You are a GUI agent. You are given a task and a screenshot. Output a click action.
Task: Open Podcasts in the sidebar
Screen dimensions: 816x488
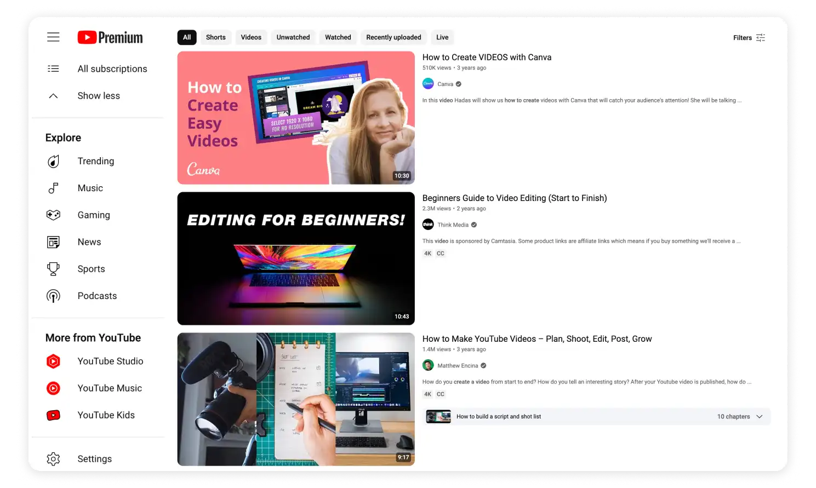[97, 296]
